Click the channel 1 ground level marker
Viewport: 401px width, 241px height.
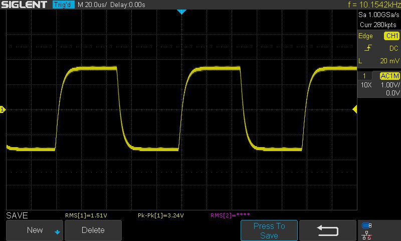3,109
